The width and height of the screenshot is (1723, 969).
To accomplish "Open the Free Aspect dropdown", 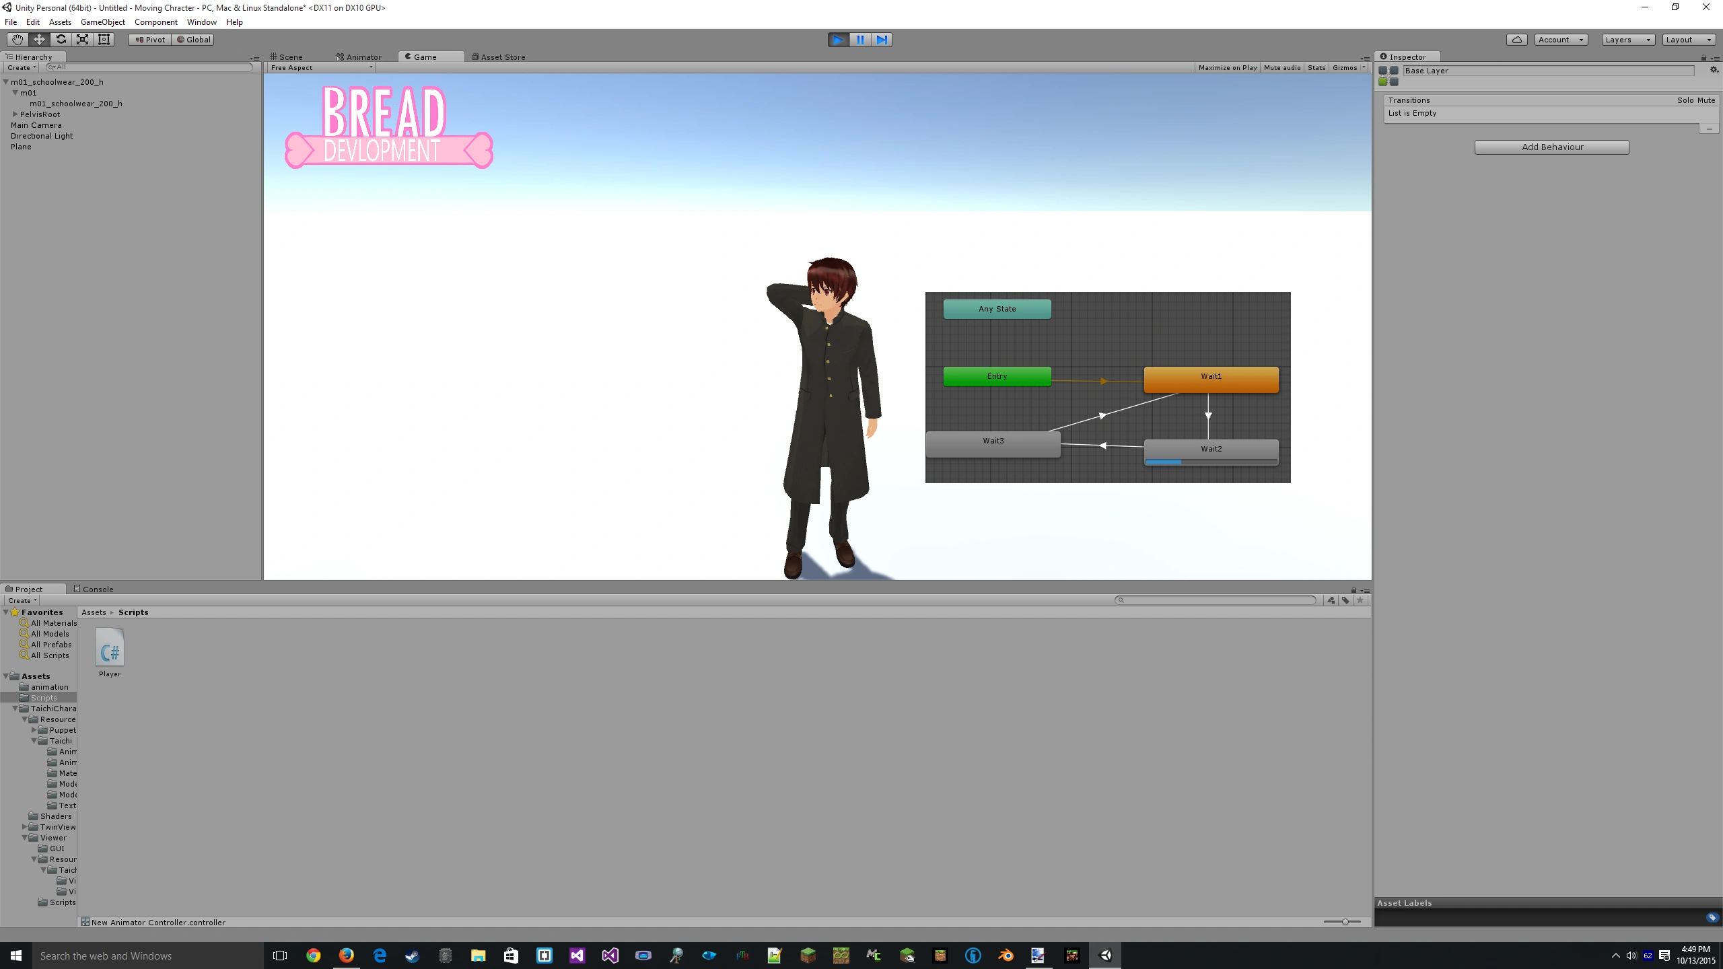I will pyautogui.click(x=321, y=68).
